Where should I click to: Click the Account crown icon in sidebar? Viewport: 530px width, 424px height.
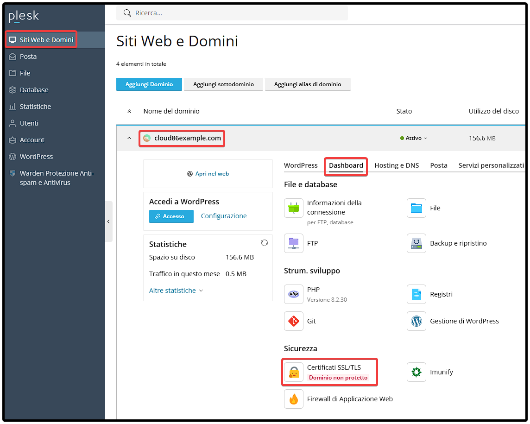point(13,140)
